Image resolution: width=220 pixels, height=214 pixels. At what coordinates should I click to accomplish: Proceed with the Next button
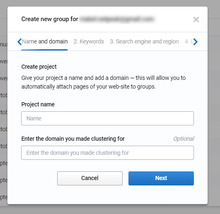pos(161,178)
